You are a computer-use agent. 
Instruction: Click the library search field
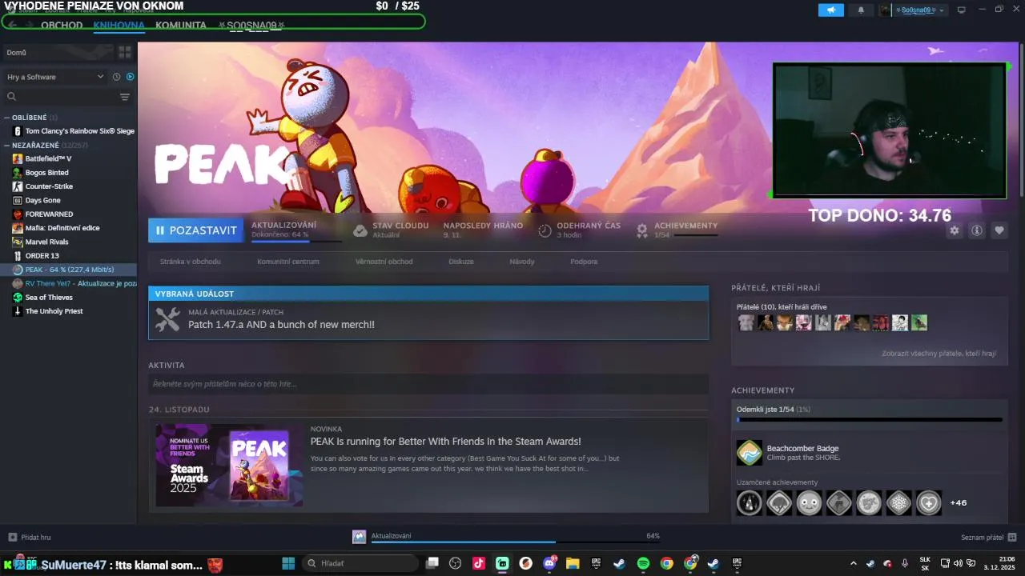coord(62,97)
